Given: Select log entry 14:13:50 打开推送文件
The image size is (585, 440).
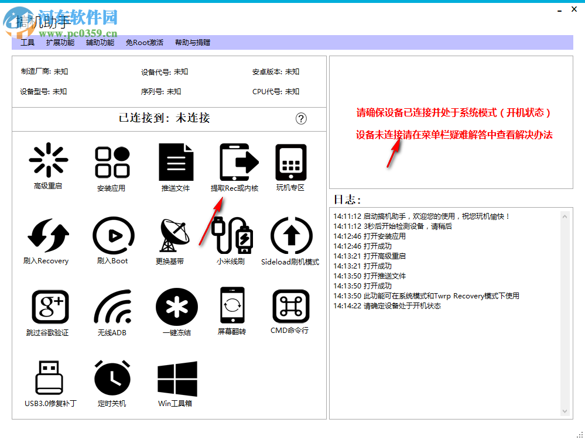Looking at the screenshot, I should [370, 276].
